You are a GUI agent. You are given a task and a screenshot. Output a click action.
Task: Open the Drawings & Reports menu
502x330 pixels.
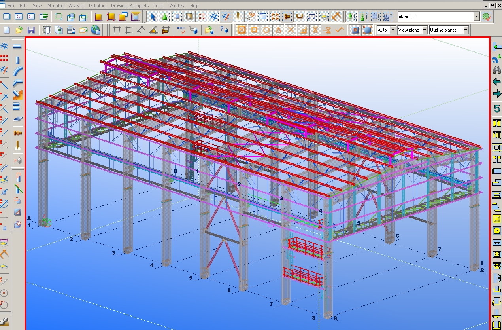130,6
